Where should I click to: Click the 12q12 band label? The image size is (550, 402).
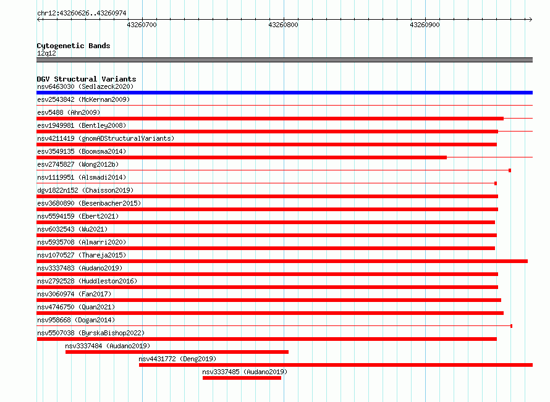point(46,53)
